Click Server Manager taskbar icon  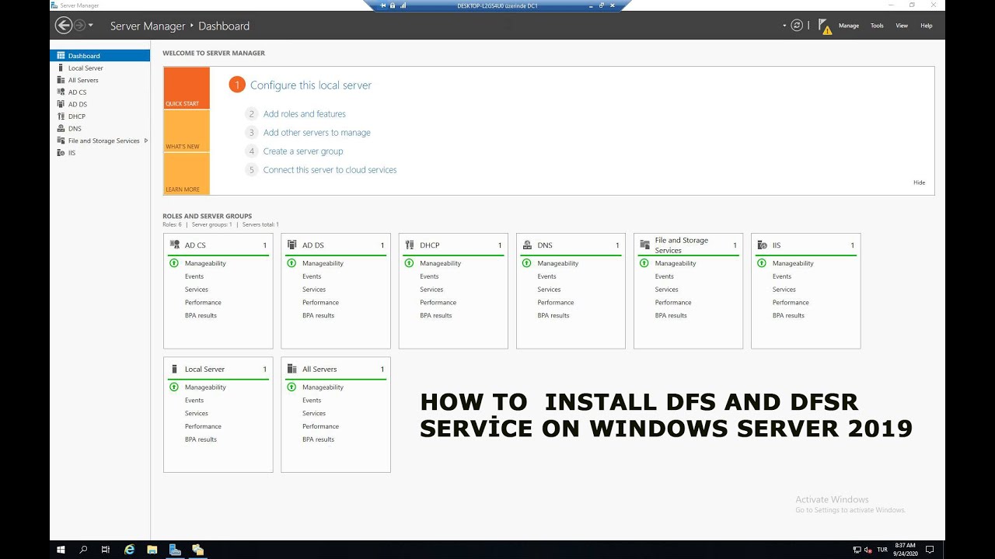tap(175, 550)
